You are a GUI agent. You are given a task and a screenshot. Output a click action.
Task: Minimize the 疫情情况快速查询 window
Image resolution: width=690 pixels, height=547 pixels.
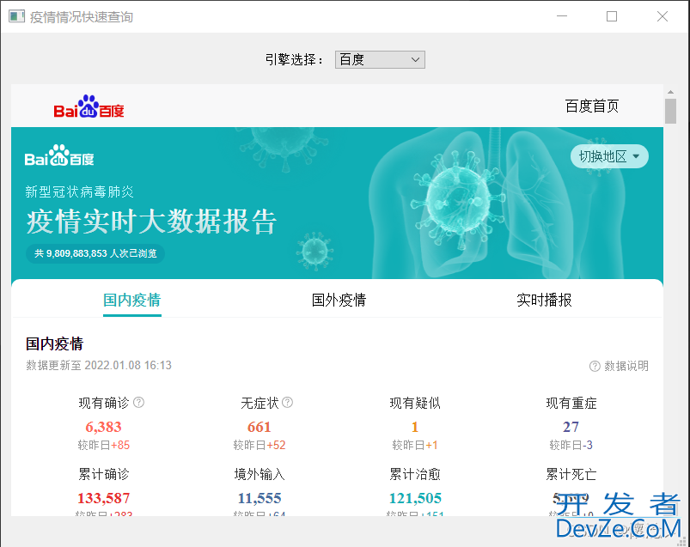[562, 16]
